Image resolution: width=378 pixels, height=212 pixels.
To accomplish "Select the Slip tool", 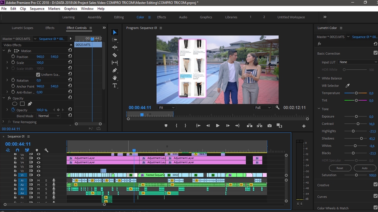I will 115,63.
